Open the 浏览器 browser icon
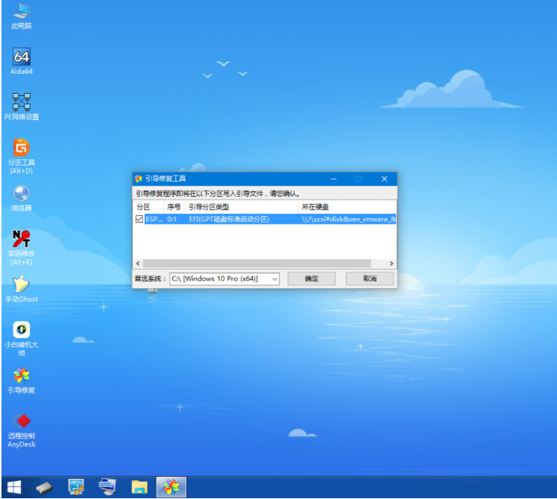 click(x=22, y=198)
